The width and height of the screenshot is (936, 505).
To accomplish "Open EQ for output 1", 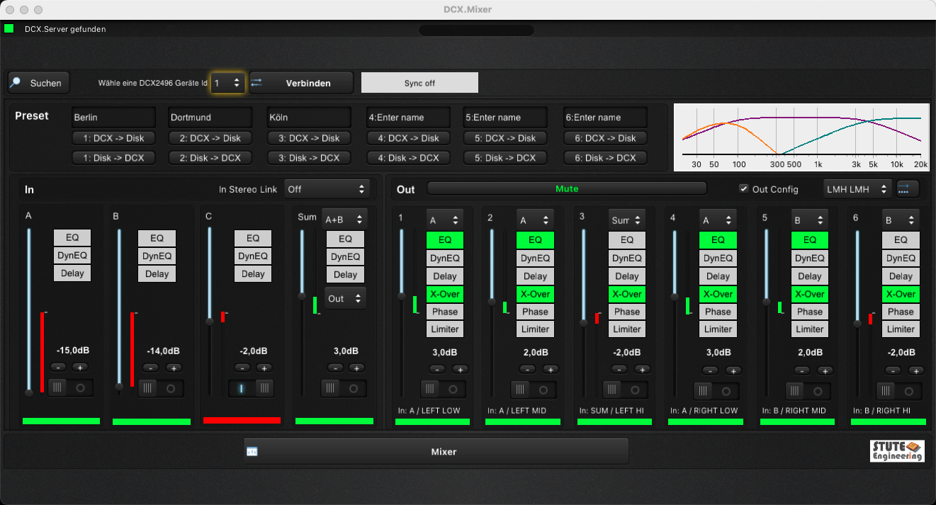I will pos(444,240).
